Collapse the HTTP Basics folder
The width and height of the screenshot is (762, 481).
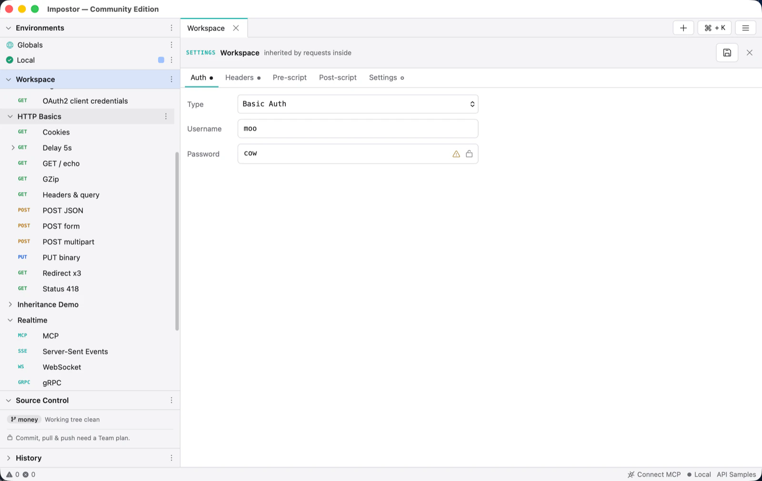point(10,117)
